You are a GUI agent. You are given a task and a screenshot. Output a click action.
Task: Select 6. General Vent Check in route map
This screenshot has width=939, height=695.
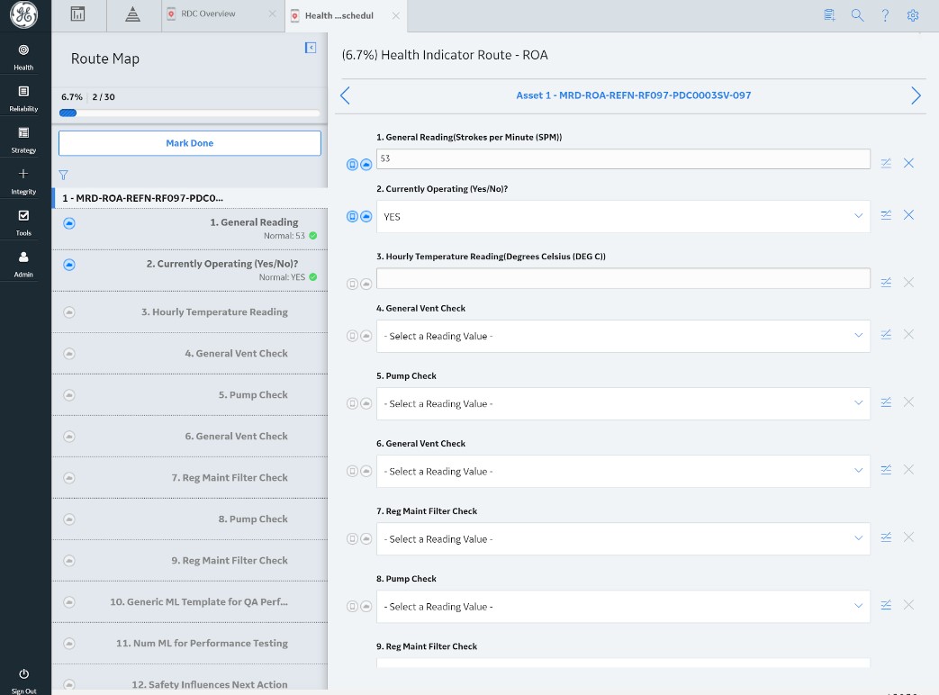[x=191, y=436]
